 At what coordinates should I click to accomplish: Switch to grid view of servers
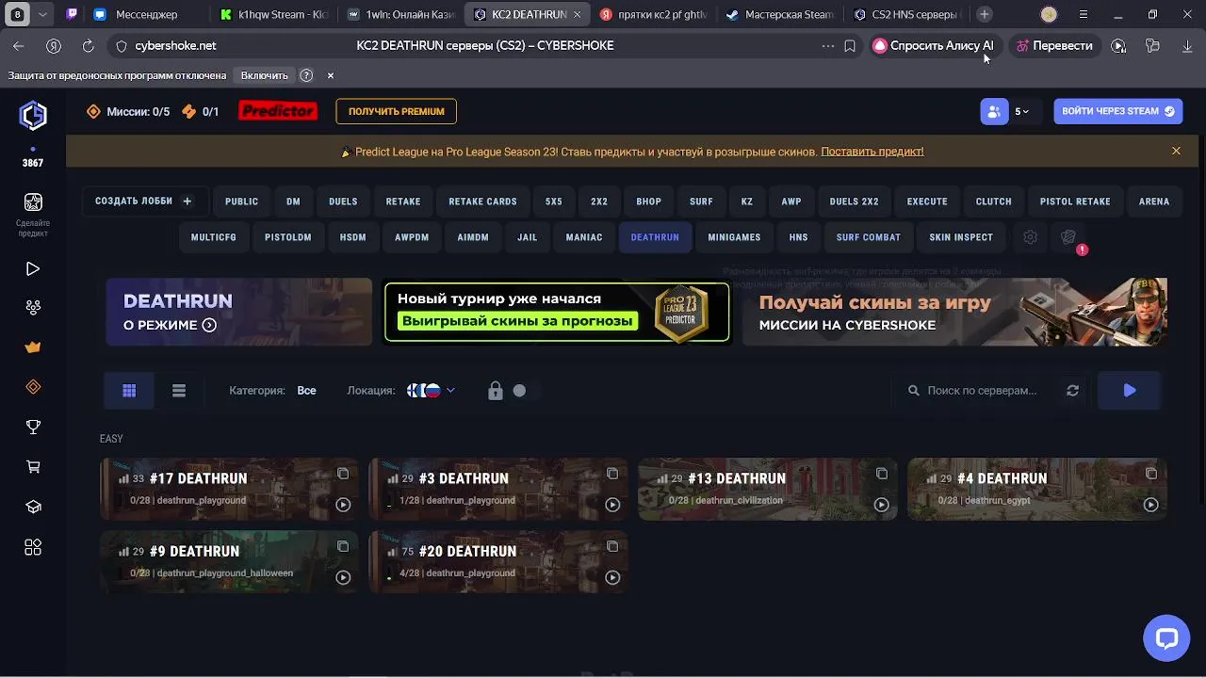click(129, 391)
